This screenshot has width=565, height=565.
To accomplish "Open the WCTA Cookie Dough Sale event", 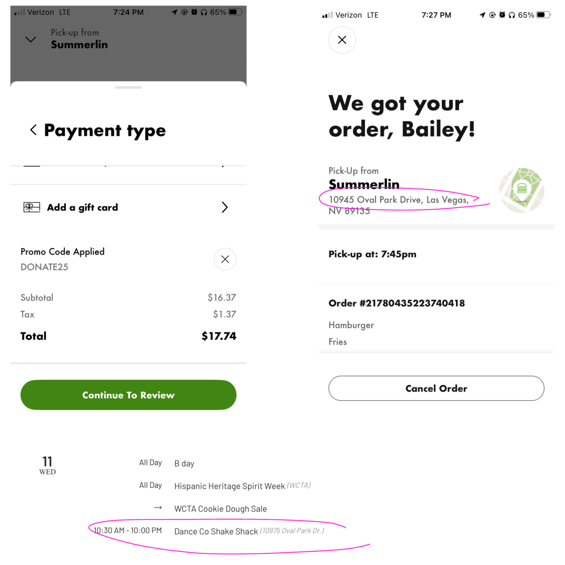I will click(220, 509).
